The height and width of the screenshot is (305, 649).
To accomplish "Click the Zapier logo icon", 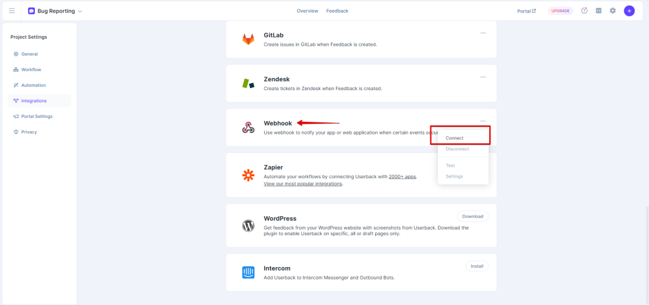I will [248, 176].
